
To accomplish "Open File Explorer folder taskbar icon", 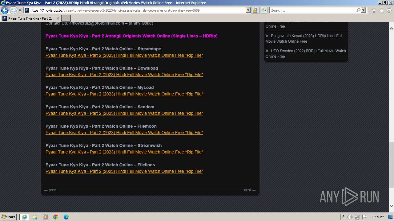I will (35, 217).
